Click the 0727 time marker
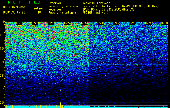 pos(116,23)
